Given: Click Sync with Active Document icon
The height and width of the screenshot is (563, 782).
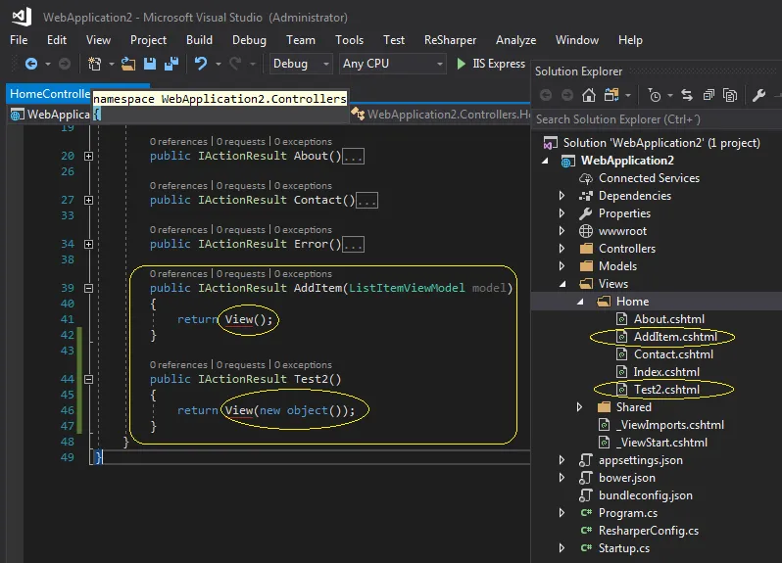Looking at the screenshot, I should point(686,95).
